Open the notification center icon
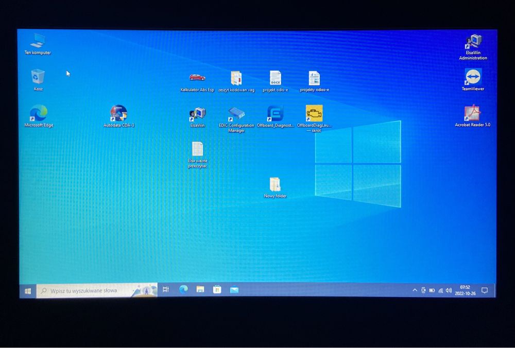Screen dimensions: 515x348 point(485,290)
